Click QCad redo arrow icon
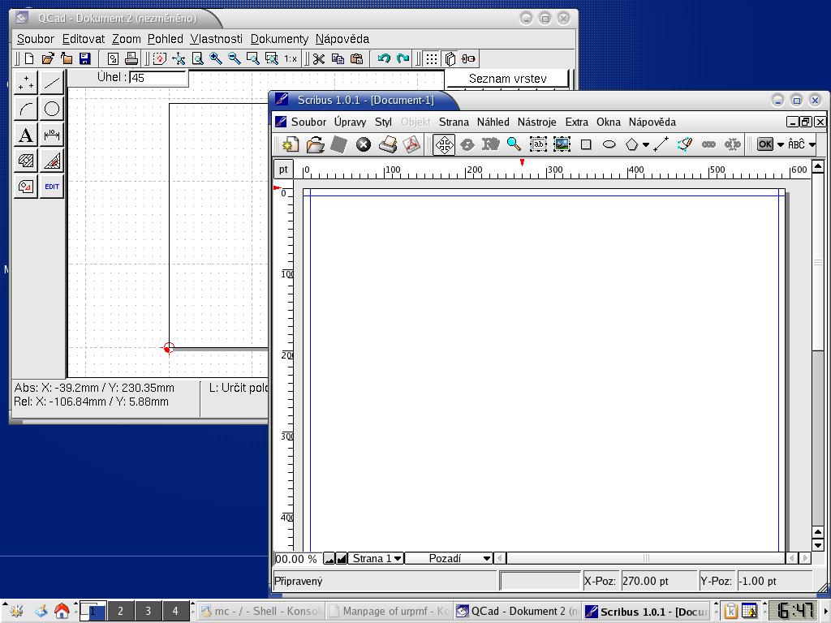 [x=403, y=58]
